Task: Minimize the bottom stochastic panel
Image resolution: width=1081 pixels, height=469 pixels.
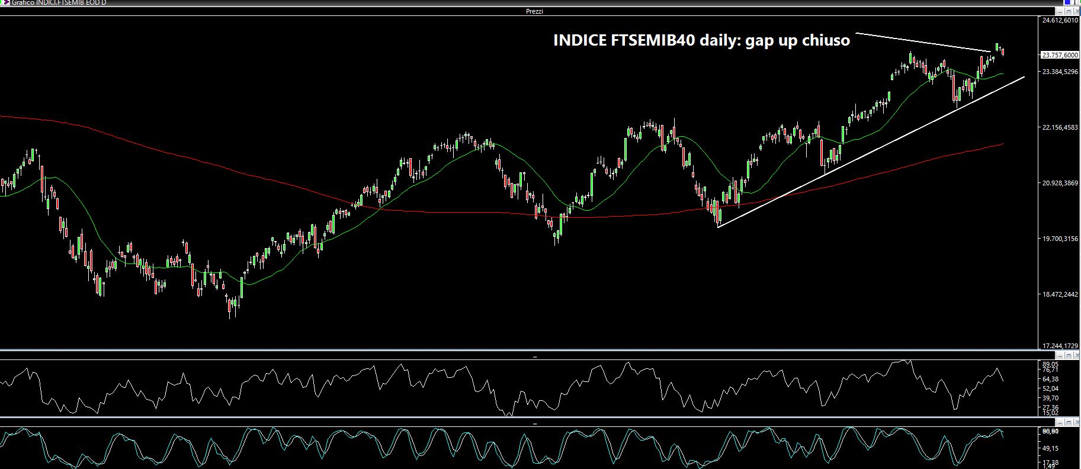Action: [x=1060, y=422]
